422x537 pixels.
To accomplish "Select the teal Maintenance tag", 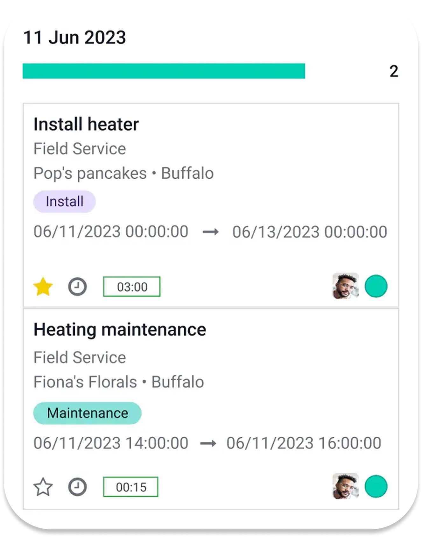I will (88, 413).
